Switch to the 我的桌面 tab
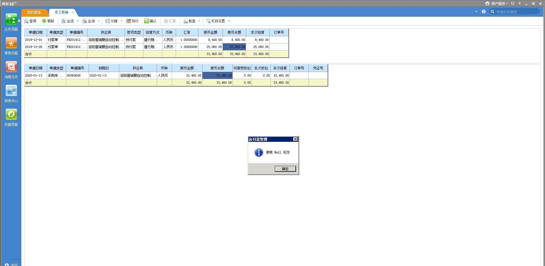Screen dimensions: 545x266 (34, 12)
